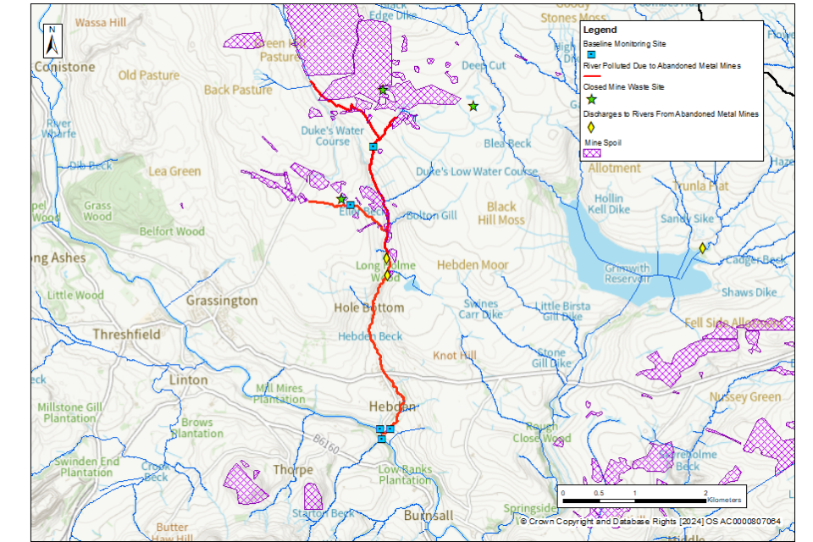This screenshot has width=813, height=542.
Task: Click the north arrow compass icon
Action: click(51, 41)
